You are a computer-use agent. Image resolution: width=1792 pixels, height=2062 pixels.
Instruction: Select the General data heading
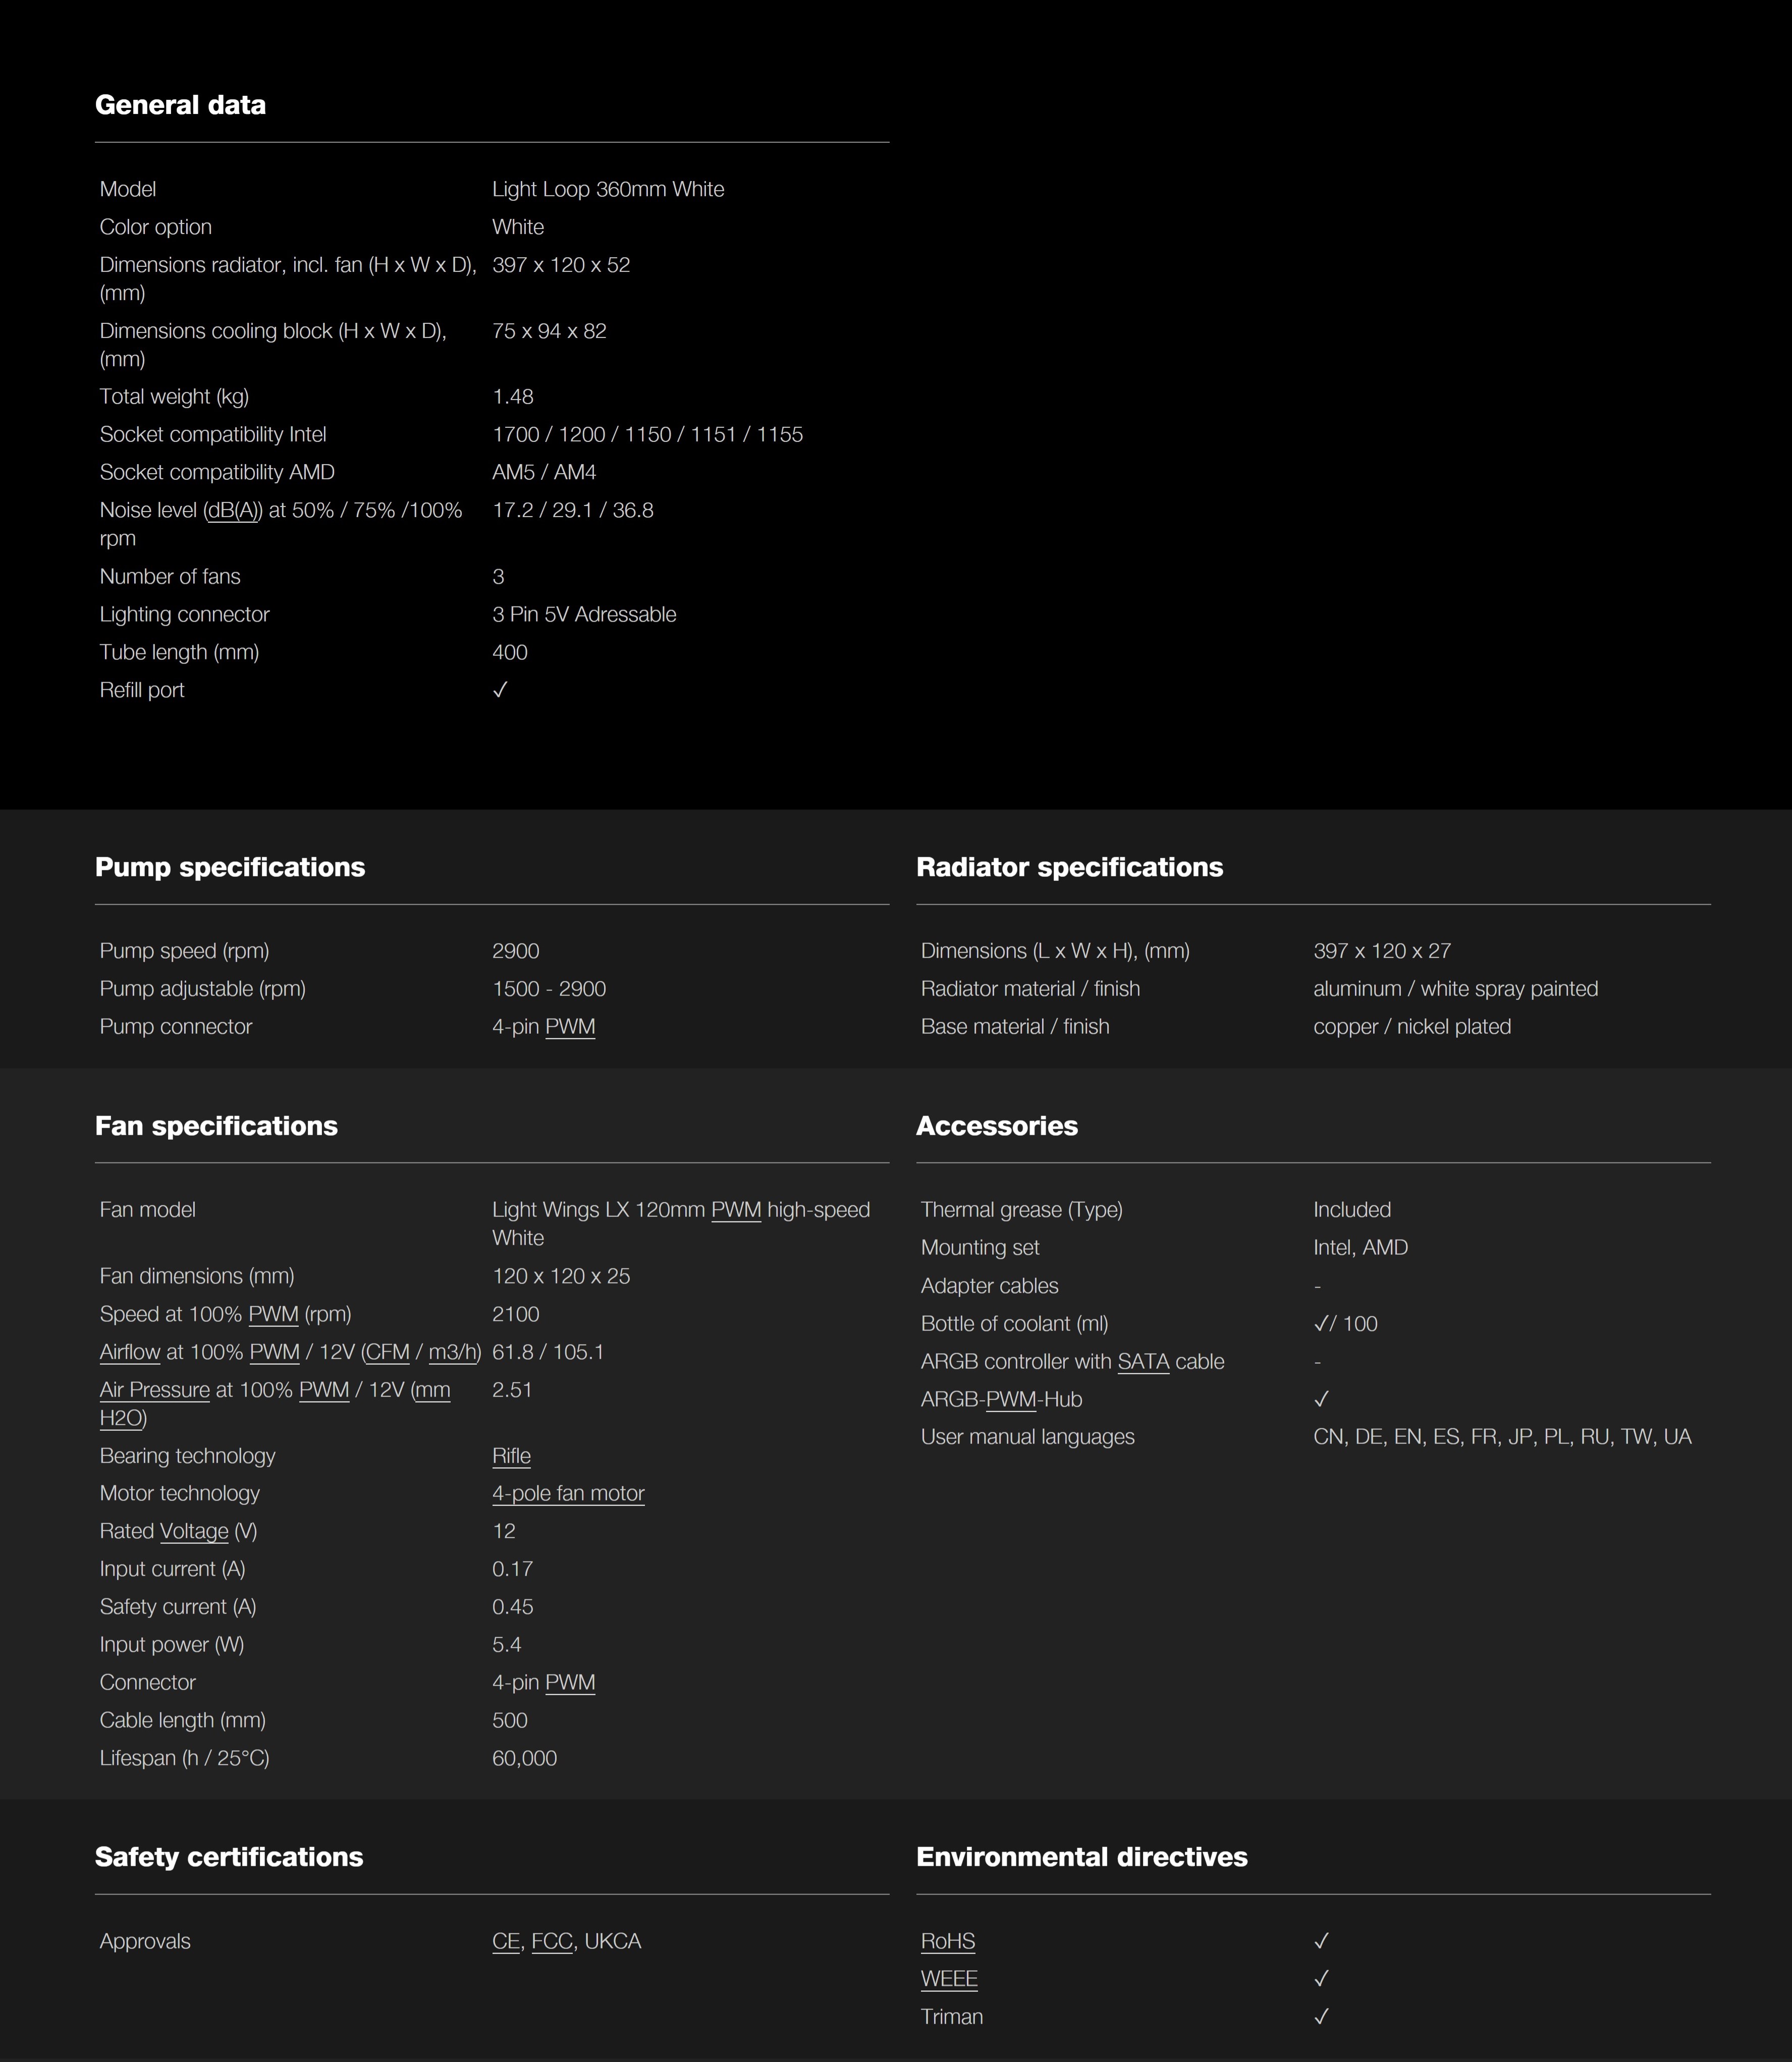[180, 105]
